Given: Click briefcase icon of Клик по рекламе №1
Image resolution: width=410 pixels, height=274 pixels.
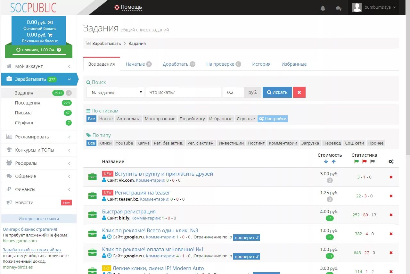Looking at the screenshot, I should point(92,252).
